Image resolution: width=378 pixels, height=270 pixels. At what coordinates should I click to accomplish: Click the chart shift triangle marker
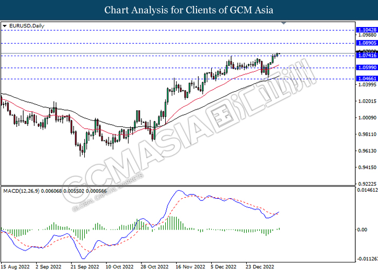(x=283, y=23)
